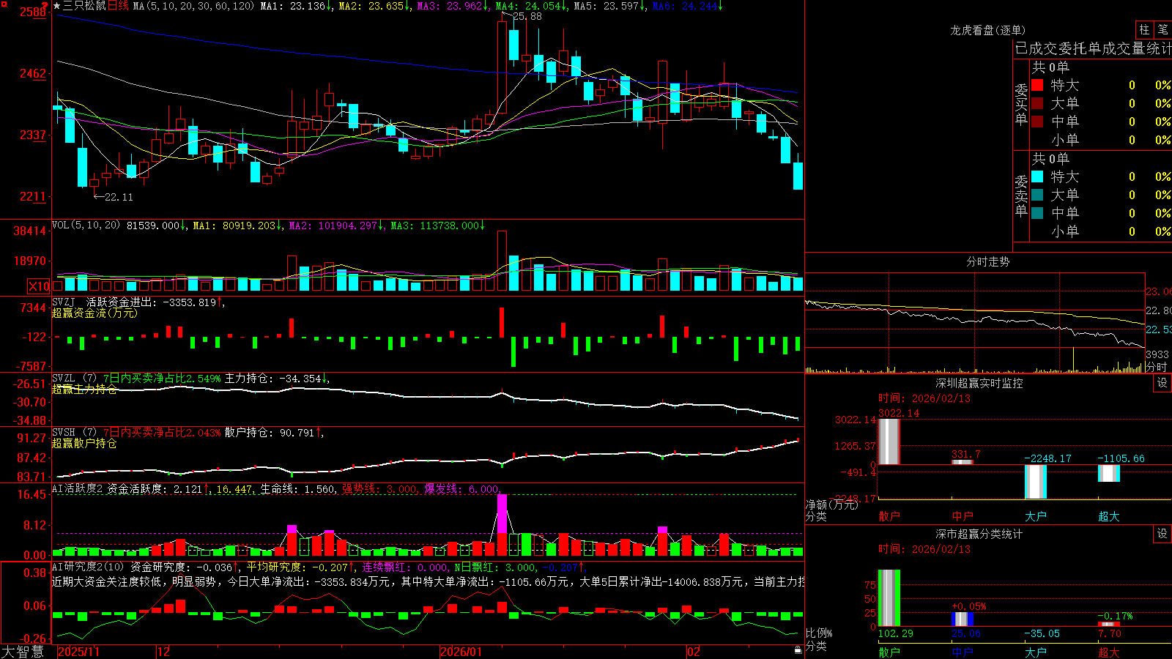Screen dimensions: 1172x659
Task: Click the 强势线: 3.000 label
Action: pos(381,489)
